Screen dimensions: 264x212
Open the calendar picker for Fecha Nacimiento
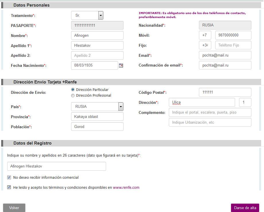point(121,66)
